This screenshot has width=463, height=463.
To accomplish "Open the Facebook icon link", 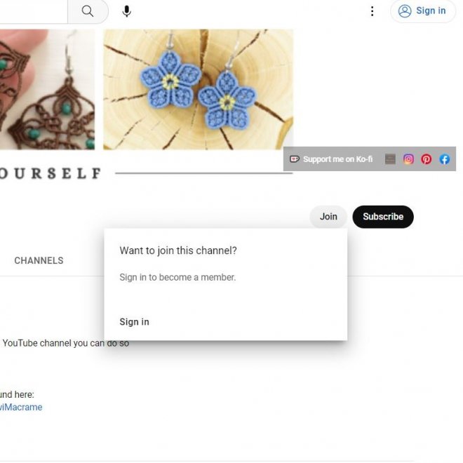I will click(444, 159).
